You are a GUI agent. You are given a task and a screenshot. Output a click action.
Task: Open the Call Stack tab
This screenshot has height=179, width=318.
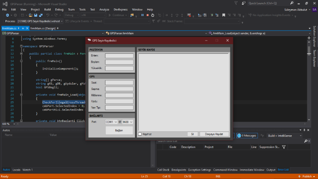click(x=163, y=170)
